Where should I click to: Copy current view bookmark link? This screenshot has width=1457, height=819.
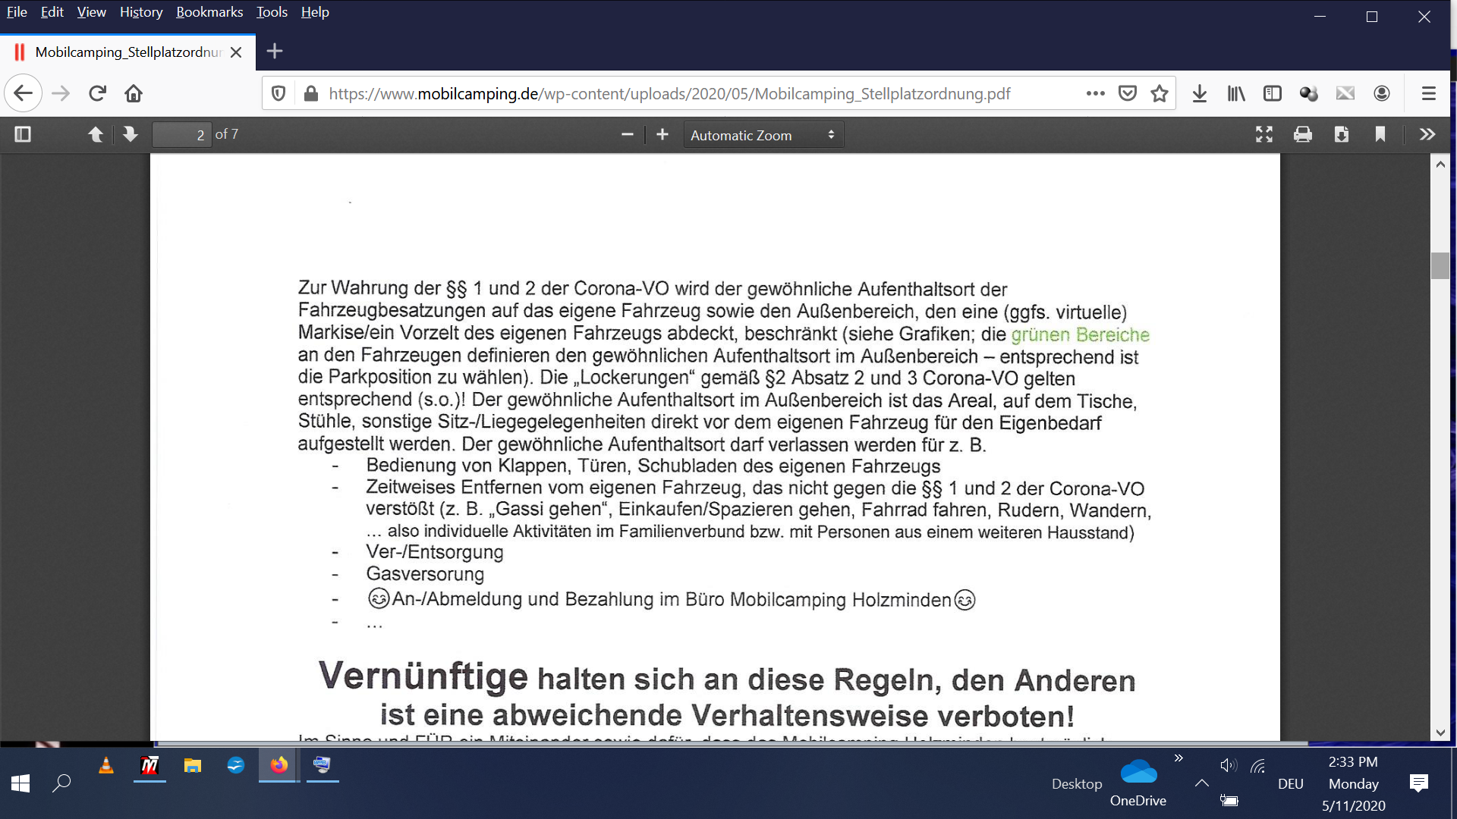[x=1380, y=134]
